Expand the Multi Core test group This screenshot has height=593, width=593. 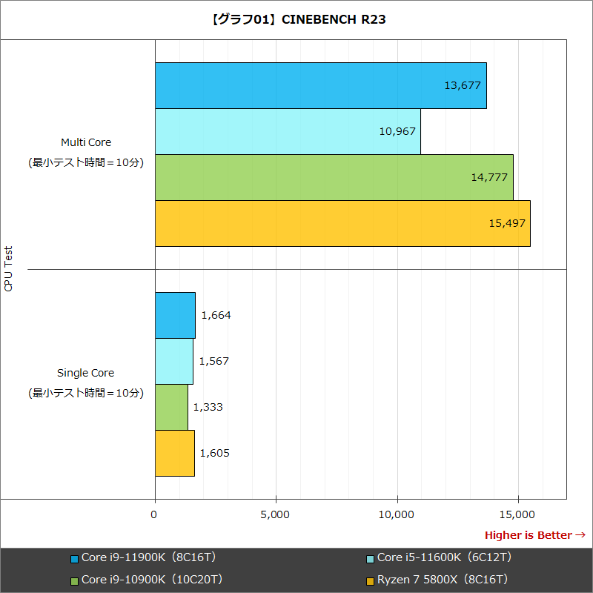pyautogui.click(x=86, y=142)
